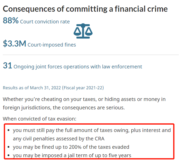Click the 'Results as of March 31, 2022' note
The width and height of the screenshot is (179, 162).
point(32,88)
